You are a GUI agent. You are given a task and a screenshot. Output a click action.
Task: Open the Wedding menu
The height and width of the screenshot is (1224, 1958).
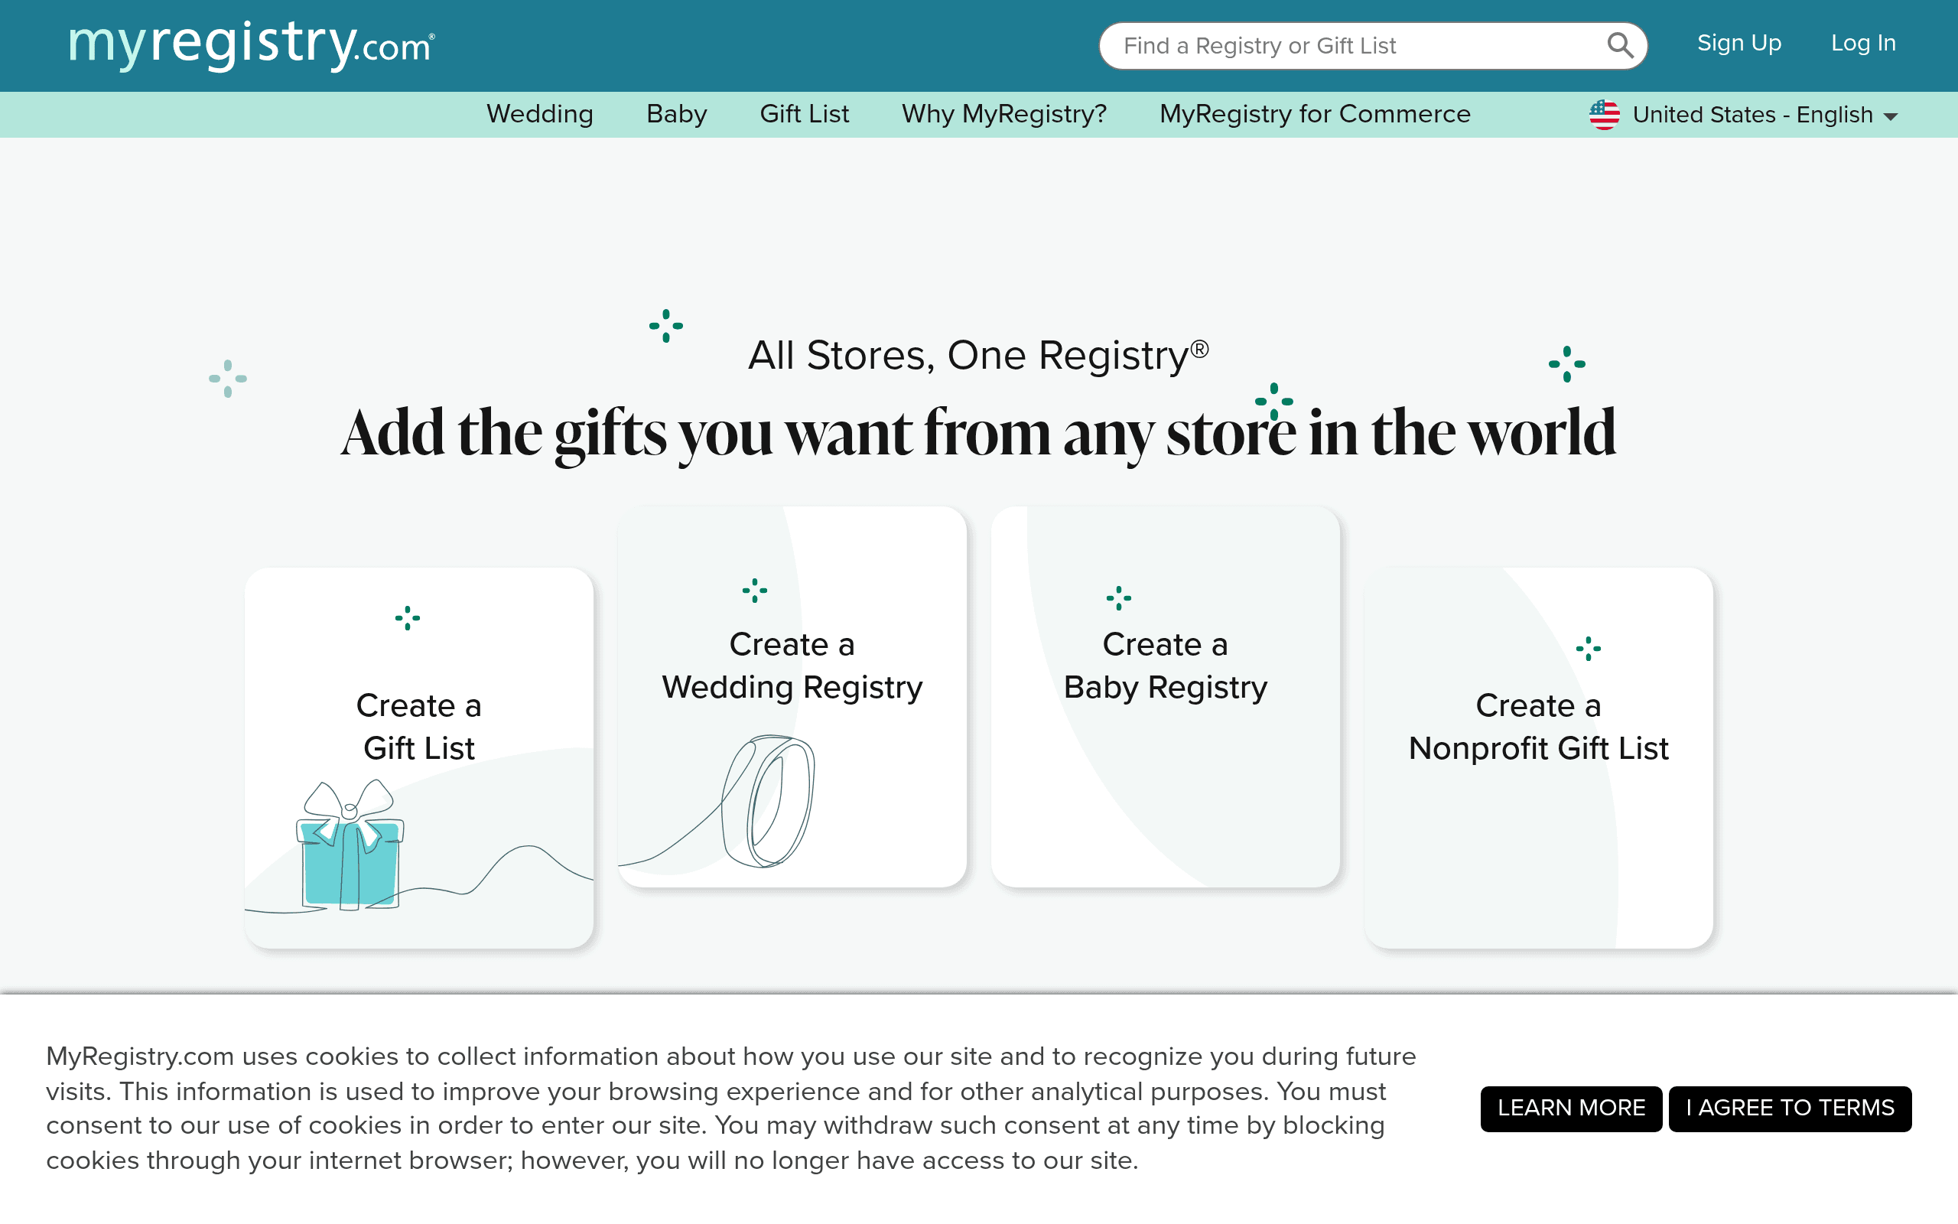[540, 114]
